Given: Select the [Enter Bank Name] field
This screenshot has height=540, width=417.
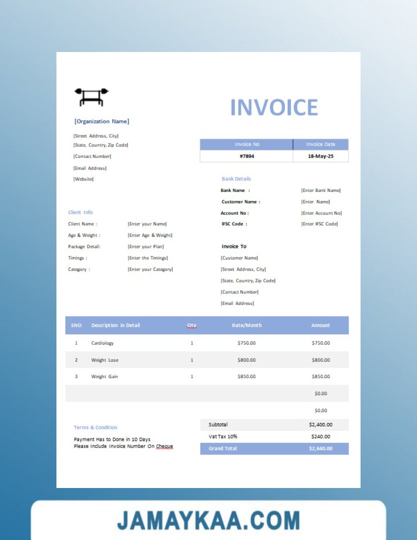Looking at the screenshot, I should [x=321, y=190].
